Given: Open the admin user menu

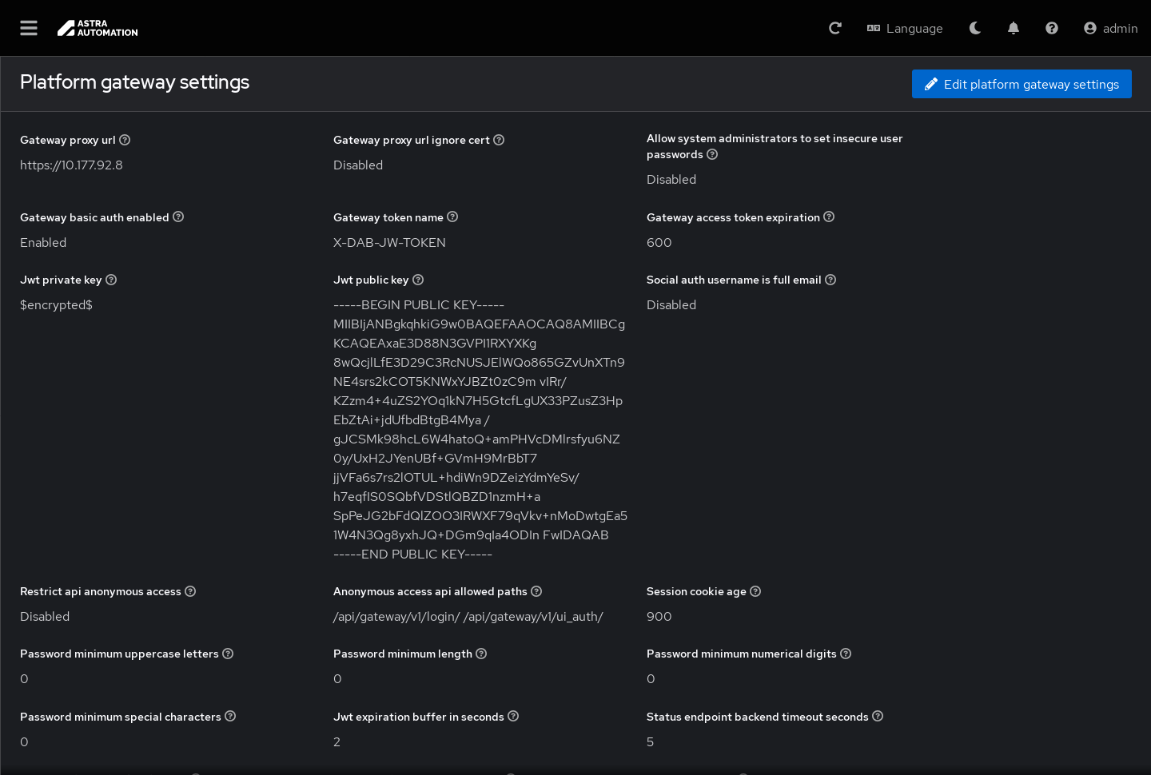Looking at the screenshot, I should (x=1110, y=28).
